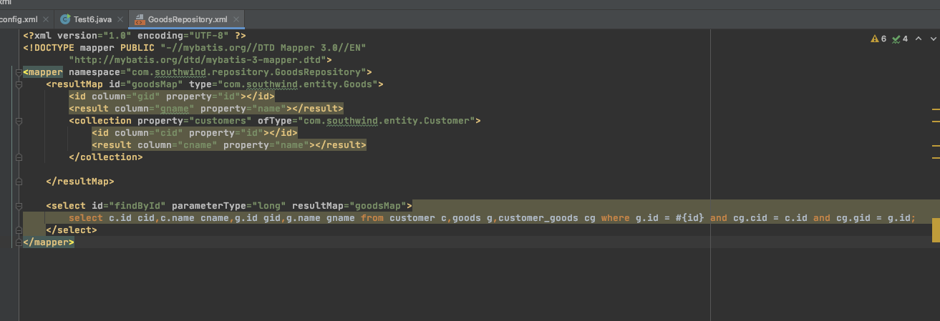Select the GoodsRepository.xml tab
The image size is (940, 321).
[188, 19]
